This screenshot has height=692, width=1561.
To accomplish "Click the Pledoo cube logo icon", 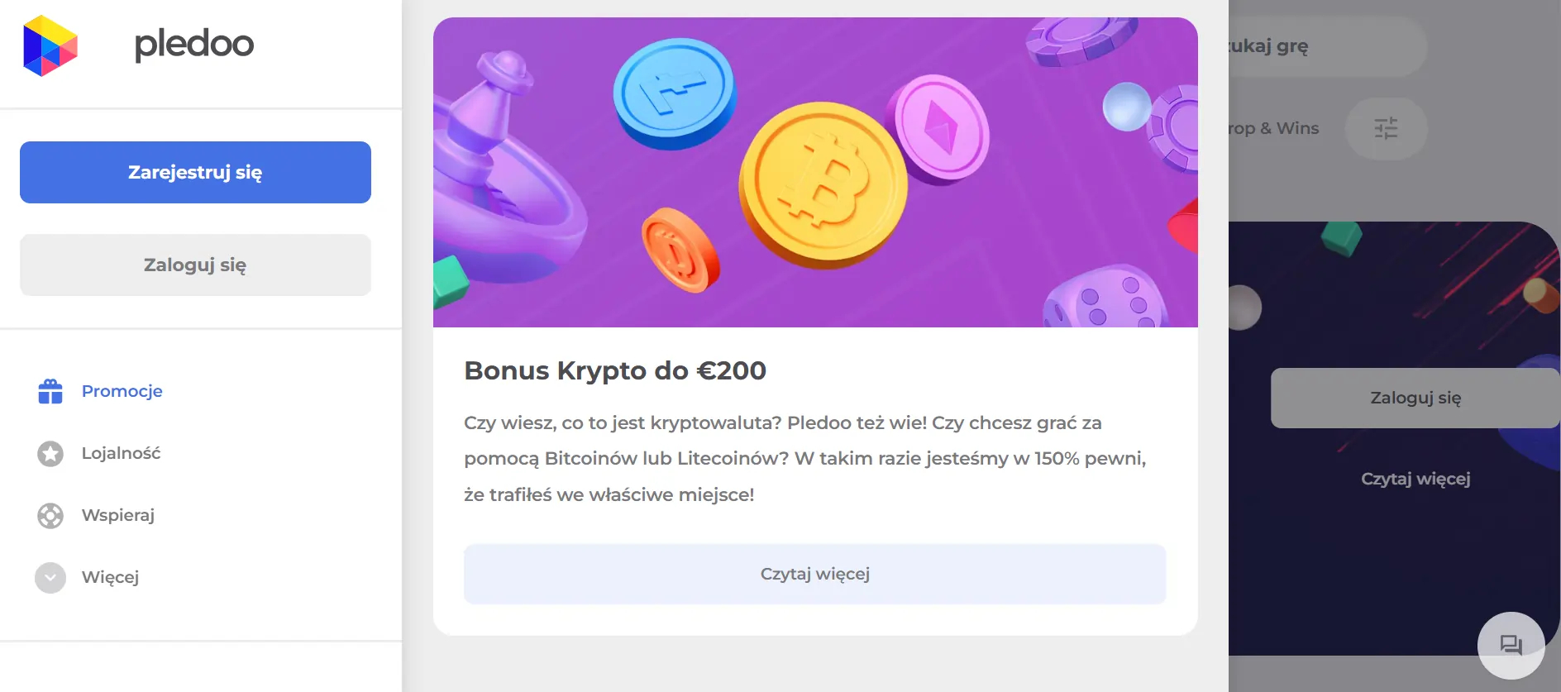I will (x=50, y=45).
